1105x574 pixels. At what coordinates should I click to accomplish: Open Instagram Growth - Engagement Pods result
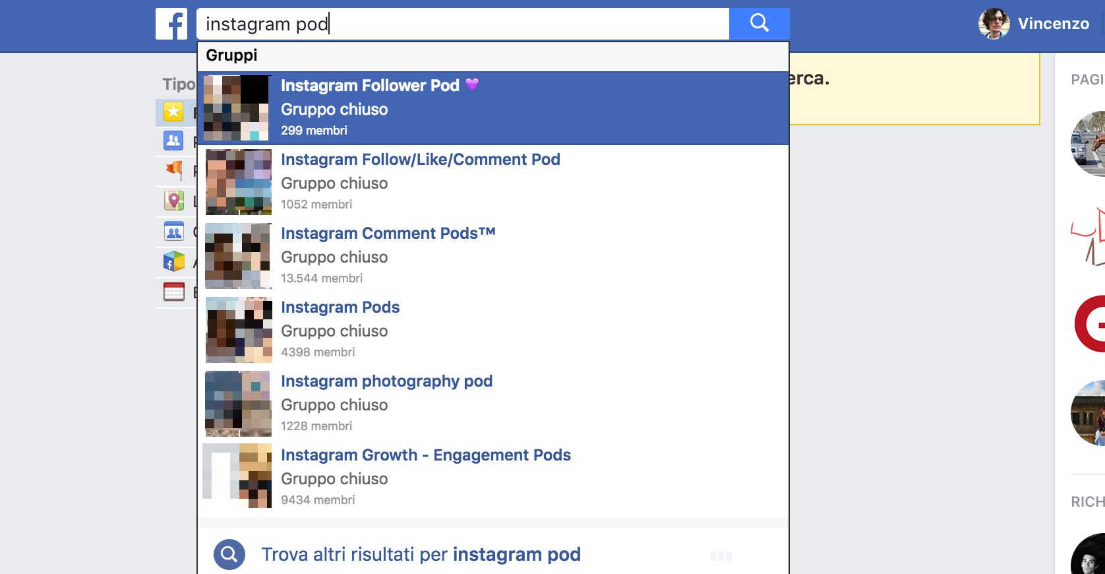[493, 478]
